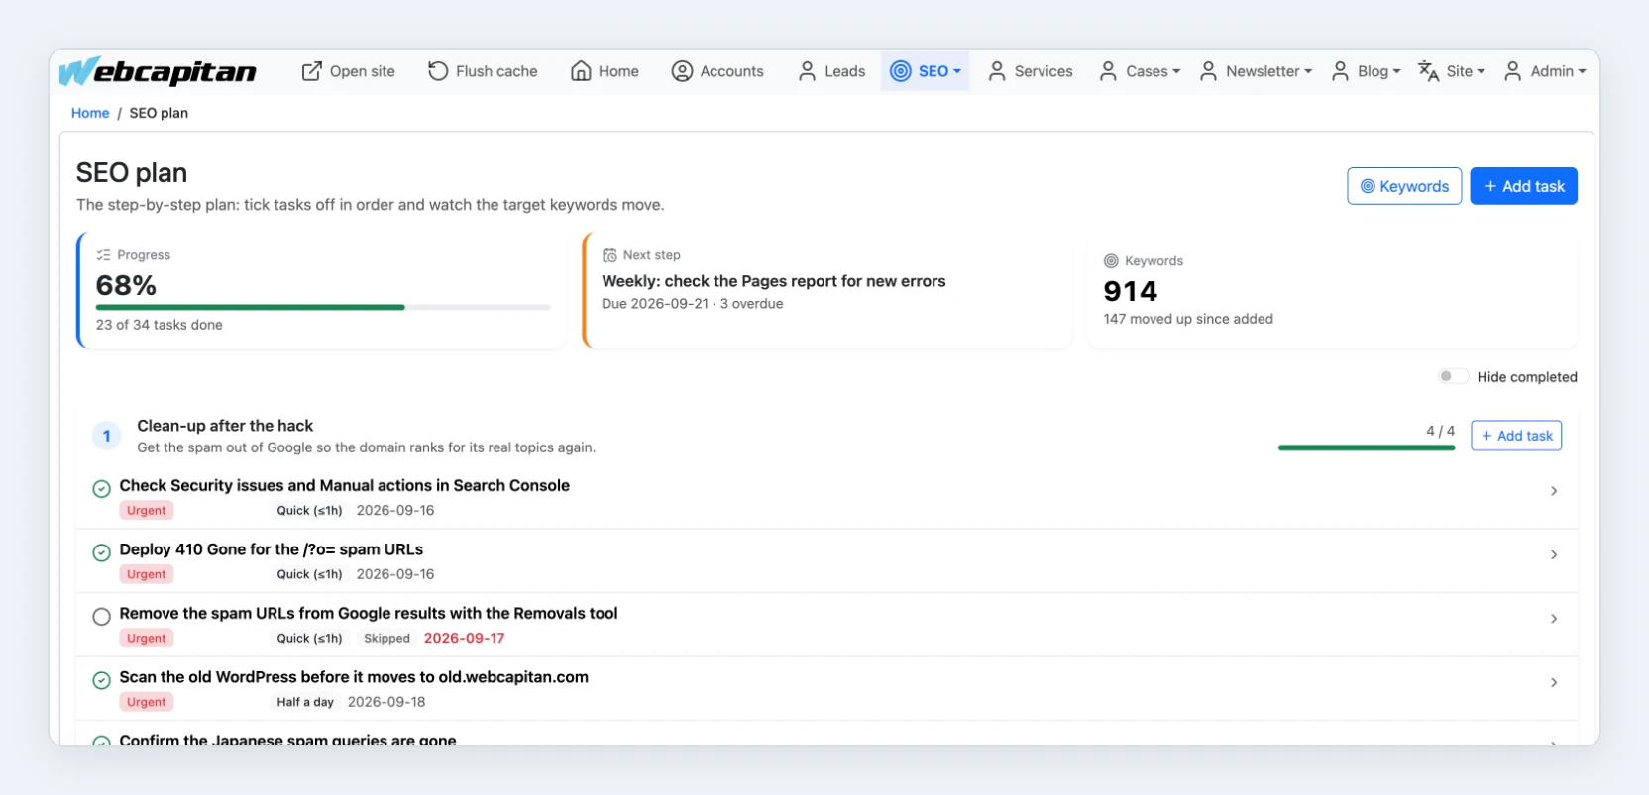Viewport: 1649px width, 795px height.
Task: Go to Leads in the navbar
Action: pyautogui.click(x=831, y=71)
